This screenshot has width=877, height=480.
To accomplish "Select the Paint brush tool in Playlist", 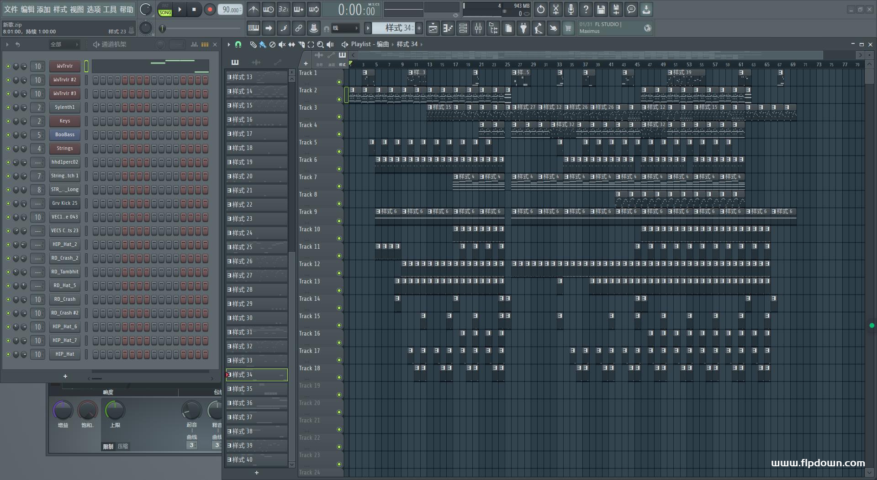I will click(x=263, y=44).
